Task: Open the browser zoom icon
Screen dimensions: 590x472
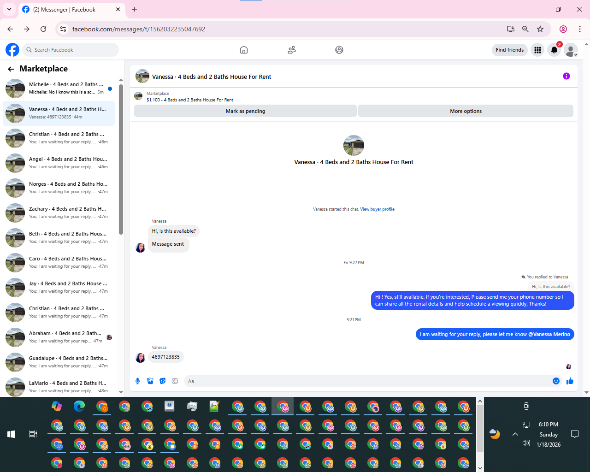Action: (x=525, y=29)
